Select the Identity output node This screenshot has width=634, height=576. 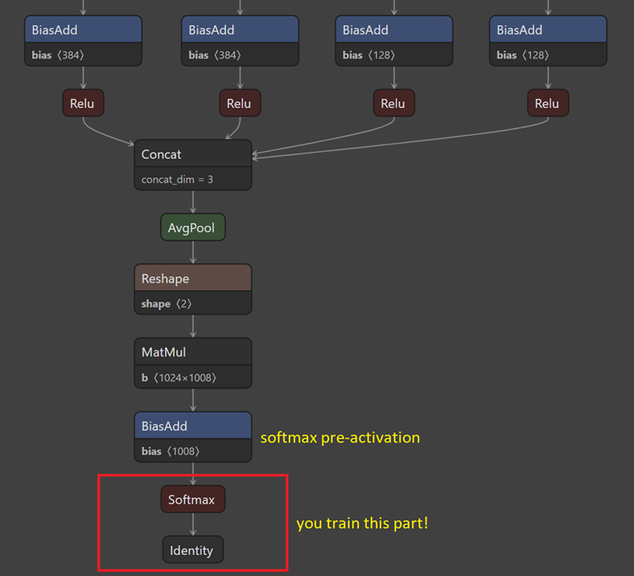192,551
